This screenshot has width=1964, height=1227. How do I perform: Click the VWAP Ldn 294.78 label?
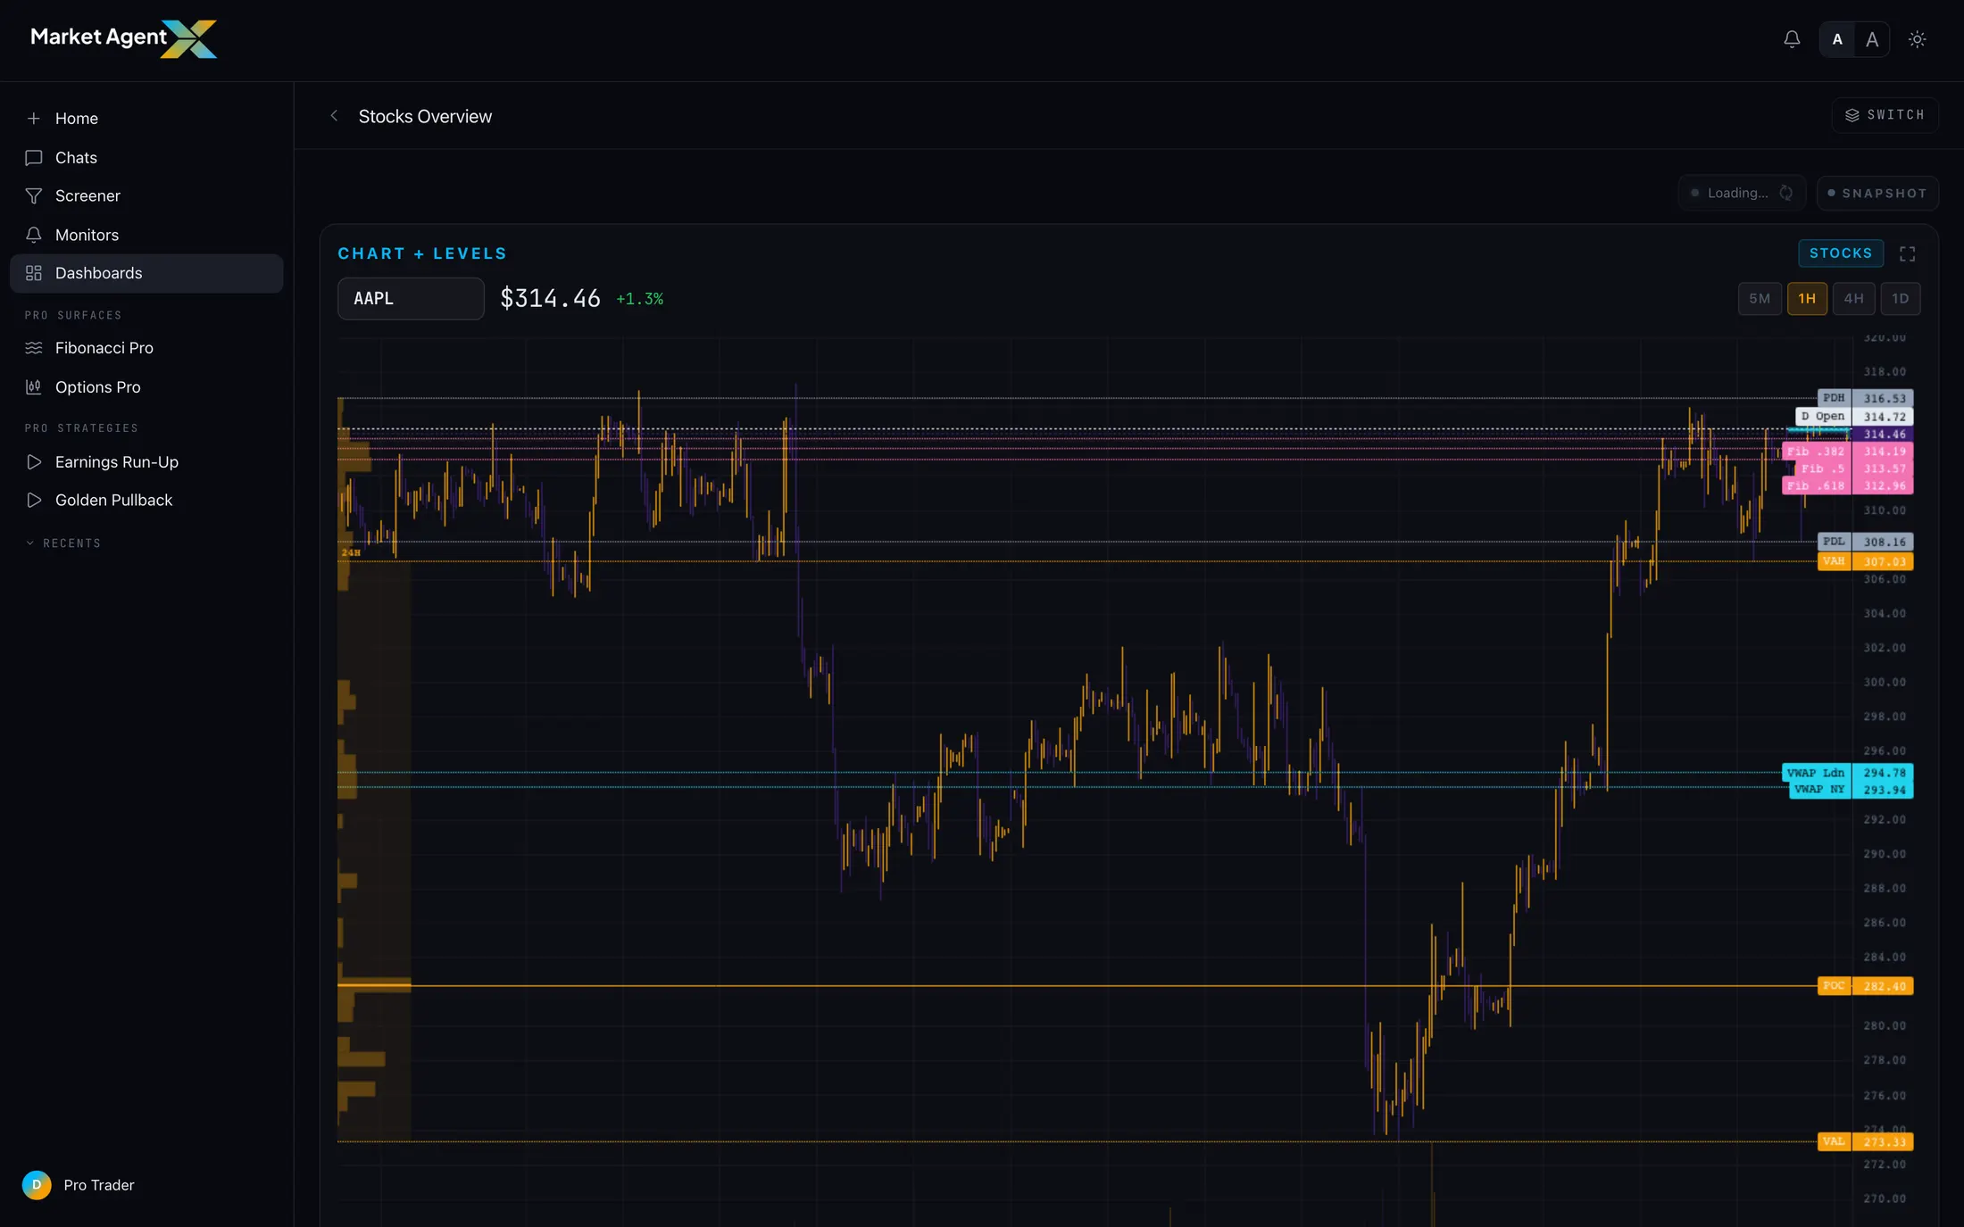click(x=1848, y=773)
